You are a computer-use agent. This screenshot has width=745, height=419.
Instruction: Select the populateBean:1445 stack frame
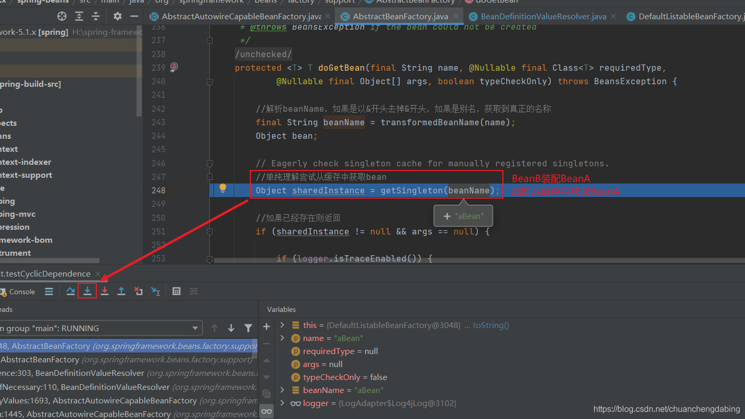129,414
